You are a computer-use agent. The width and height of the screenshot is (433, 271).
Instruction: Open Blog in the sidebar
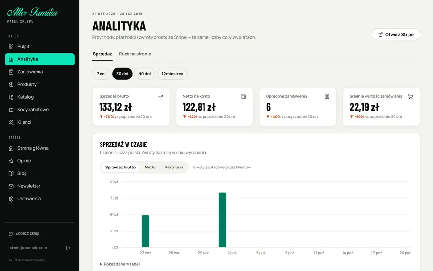[x=39, y=174]
